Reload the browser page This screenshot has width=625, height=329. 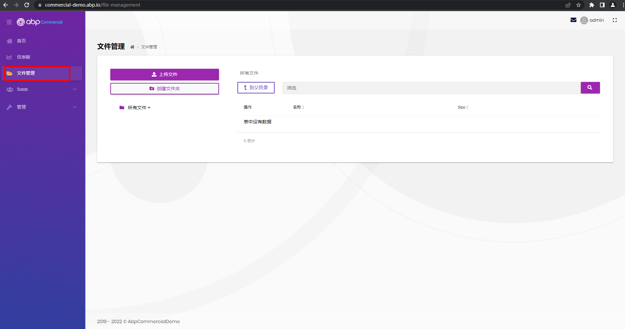(x=27, y=5)
